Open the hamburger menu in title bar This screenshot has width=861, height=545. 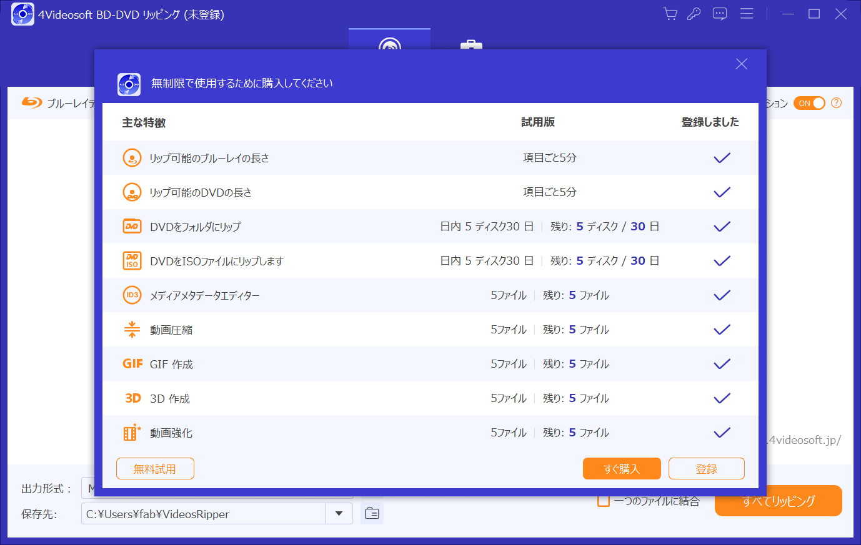point(747,14)
